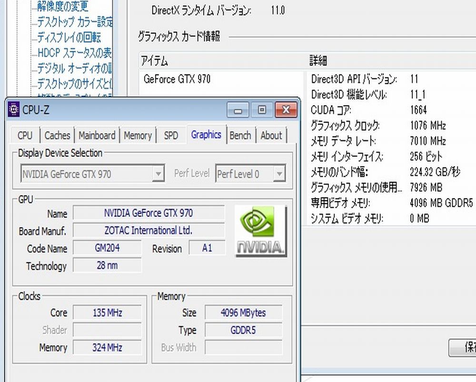Viewport: 476px width, 382px height.
Task: Open the Display Device Selection dropdown
Action: tap(159, 174)
